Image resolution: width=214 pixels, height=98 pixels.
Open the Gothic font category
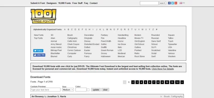[x=104, y=44]
